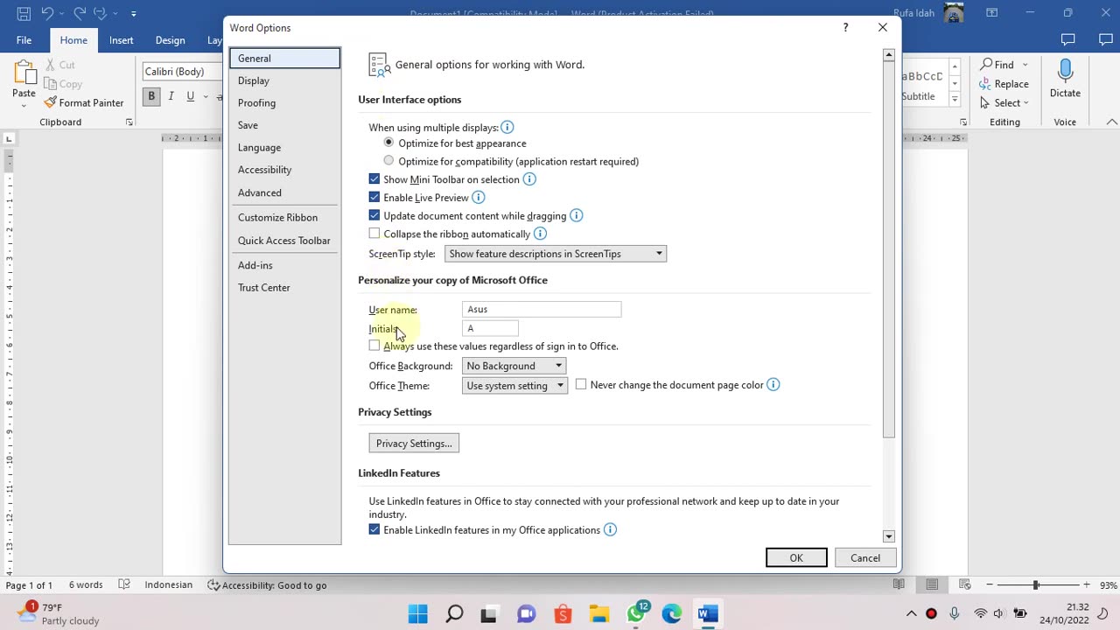The width and height of the screenshot is (1120, 630).
Task: Open the Search icon on taskbar
Action: point(454,613)
